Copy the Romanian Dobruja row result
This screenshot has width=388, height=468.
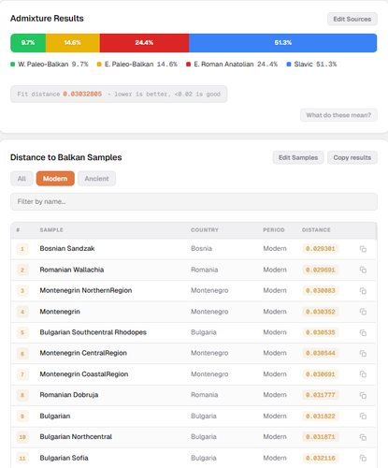coord(363,395)
